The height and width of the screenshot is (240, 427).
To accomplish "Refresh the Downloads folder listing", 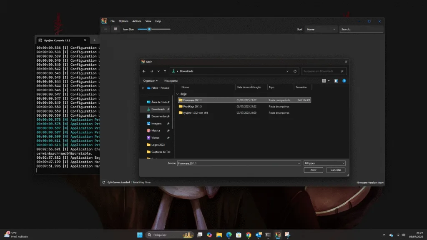I will 295,71.
